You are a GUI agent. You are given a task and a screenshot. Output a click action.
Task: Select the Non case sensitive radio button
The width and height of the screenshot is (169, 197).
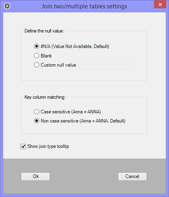pos(36,121)
